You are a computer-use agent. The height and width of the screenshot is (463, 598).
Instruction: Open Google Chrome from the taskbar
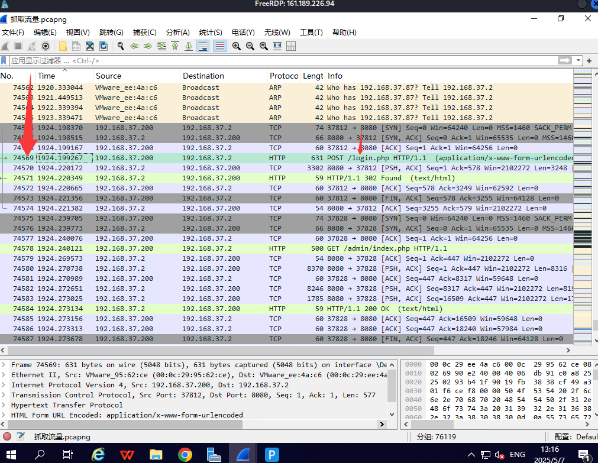[x=185, y=455]
